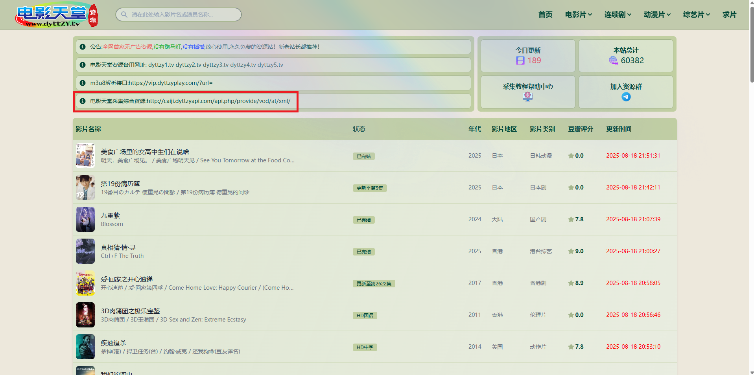The width and height of the screenshot is (754, 375).
Task: Click the 更新时间 column header
Action: tap(619, 129)
